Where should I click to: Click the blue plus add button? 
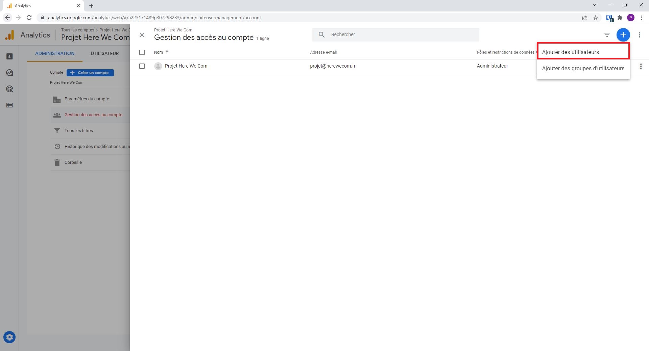[623, 35]
